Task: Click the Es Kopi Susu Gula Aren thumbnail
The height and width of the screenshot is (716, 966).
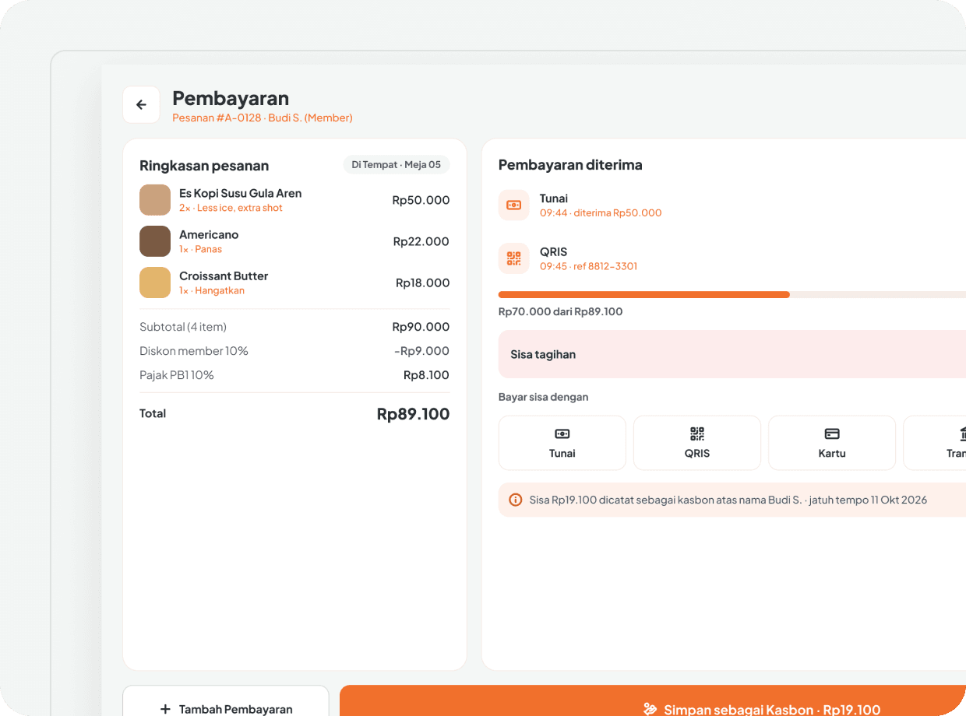Action: [x=155, y=200]
